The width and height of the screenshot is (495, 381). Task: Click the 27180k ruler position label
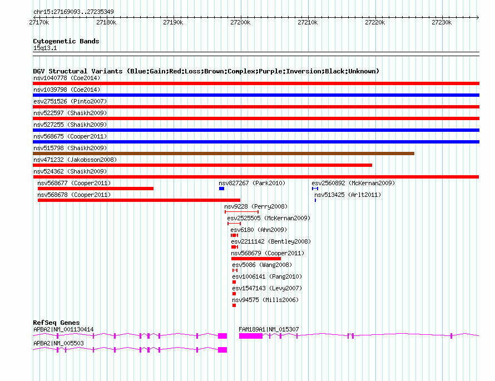click(x=106, y=22)
